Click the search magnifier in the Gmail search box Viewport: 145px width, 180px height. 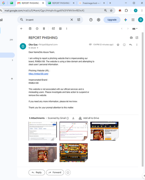22,19
